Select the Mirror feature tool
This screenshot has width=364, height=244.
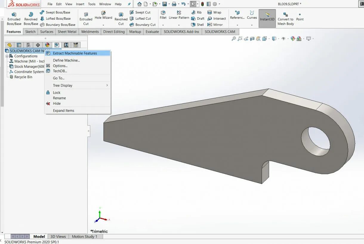[217, 24]
